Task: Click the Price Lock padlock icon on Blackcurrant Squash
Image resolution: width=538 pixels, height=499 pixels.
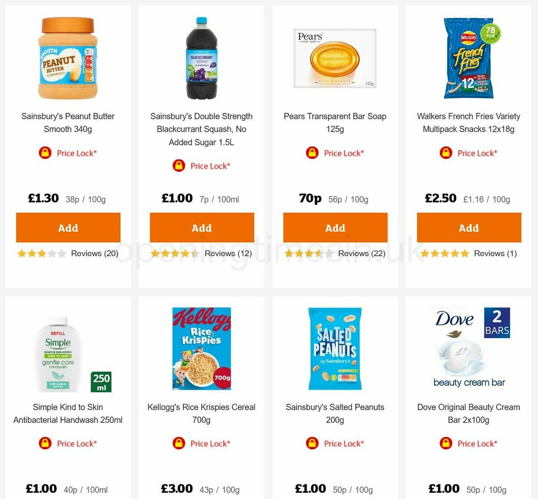Action: click(x=179, y=166)
